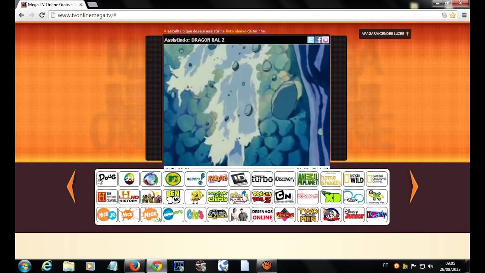Select the Cartoon Network logo
This screenshot has width=485, height=273.
pos(285,197)
